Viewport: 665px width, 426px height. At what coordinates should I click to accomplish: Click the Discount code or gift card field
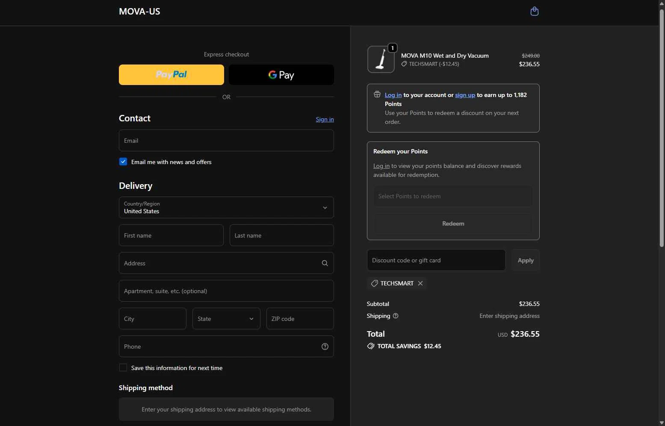[436, 260]
